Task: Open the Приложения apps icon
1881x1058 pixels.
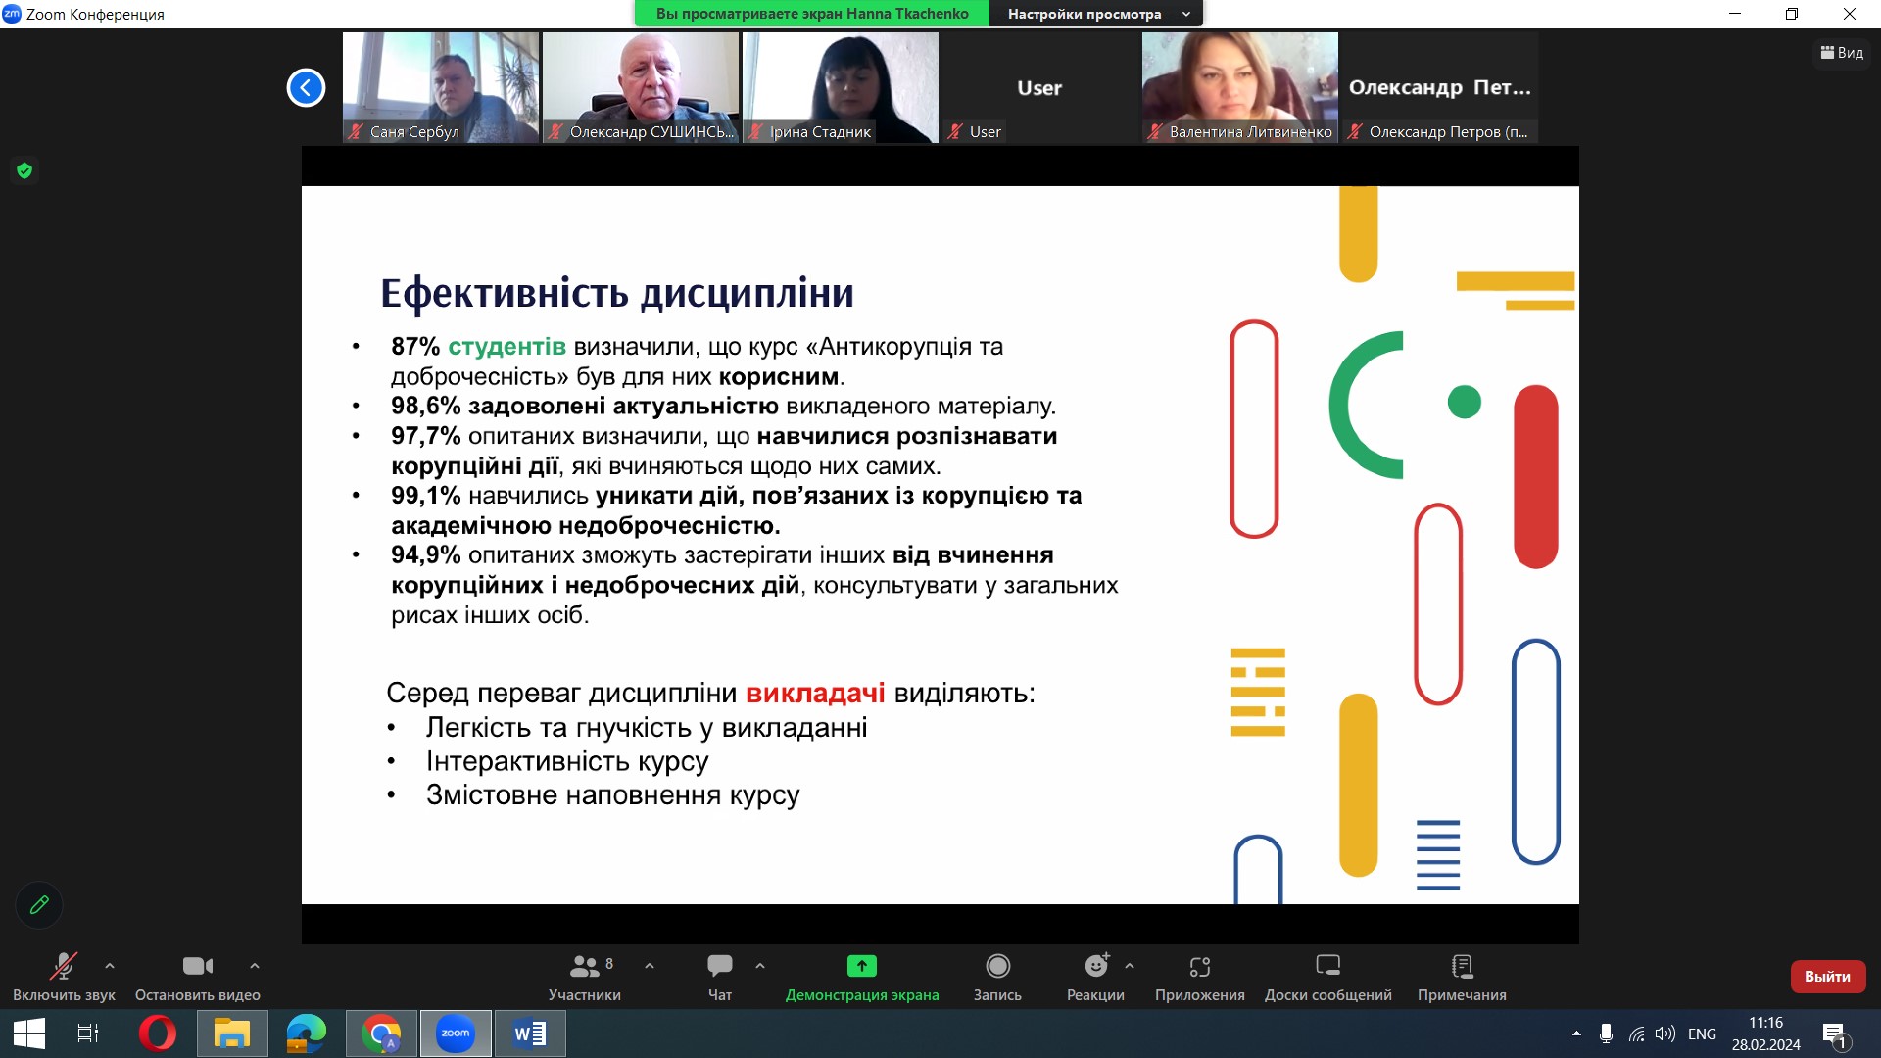Action: click(1199, 967)
